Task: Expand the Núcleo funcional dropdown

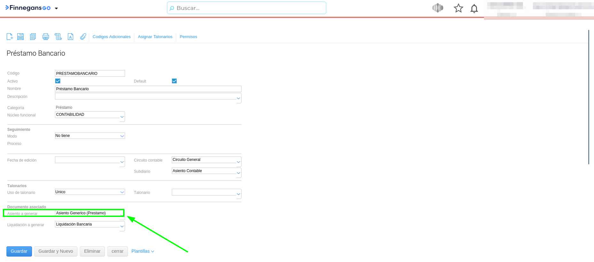Action: pos(122,117)
